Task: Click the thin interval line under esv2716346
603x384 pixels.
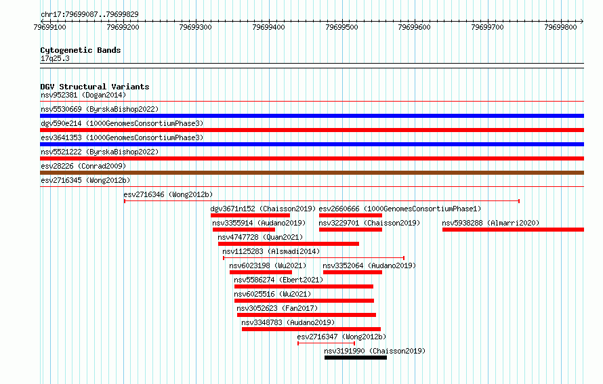Action: point(322,201)
